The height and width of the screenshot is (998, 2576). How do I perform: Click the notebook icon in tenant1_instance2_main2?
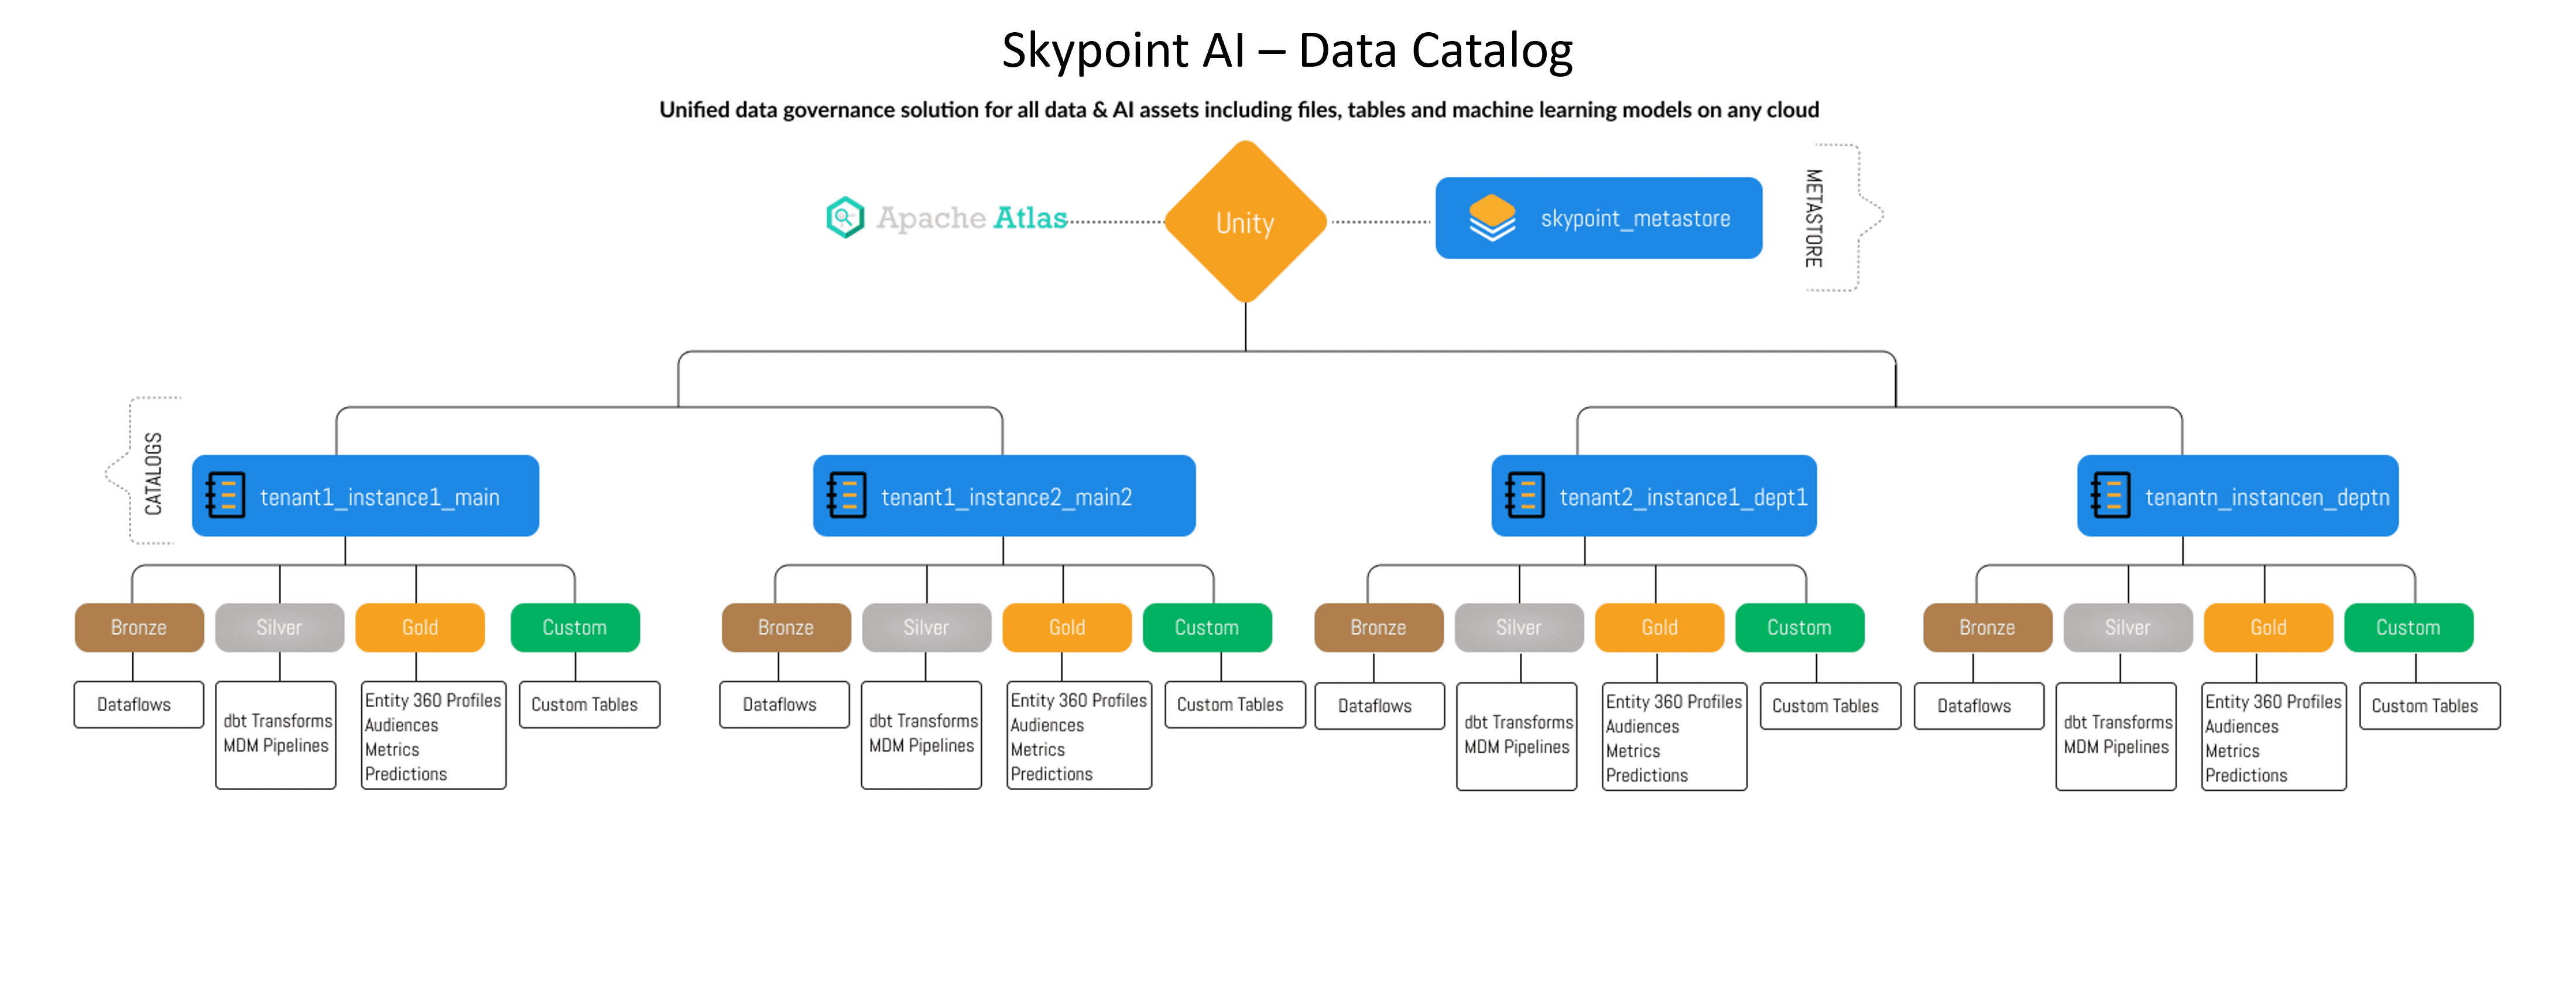pos(846,495)
